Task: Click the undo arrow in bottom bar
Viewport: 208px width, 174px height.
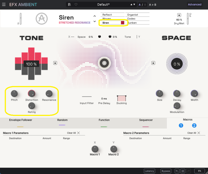Action: (x=177, y=171)
